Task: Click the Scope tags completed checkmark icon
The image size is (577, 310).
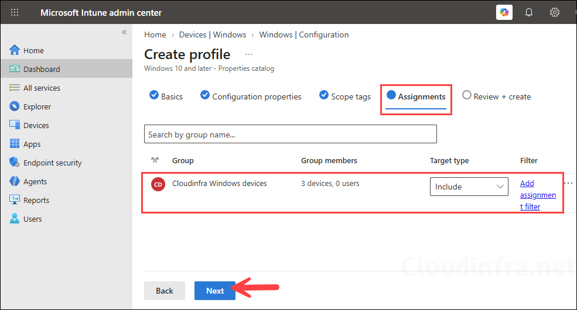Action: click(324, 95)
